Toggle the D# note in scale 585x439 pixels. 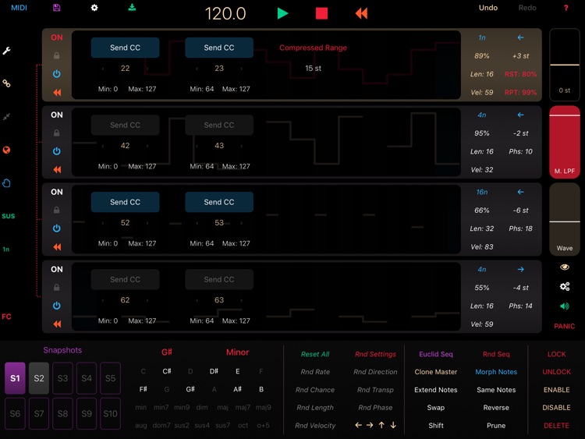coord(214,371)
